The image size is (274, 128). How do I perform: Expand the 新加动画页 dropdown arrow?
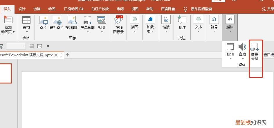tap(14, 32)
